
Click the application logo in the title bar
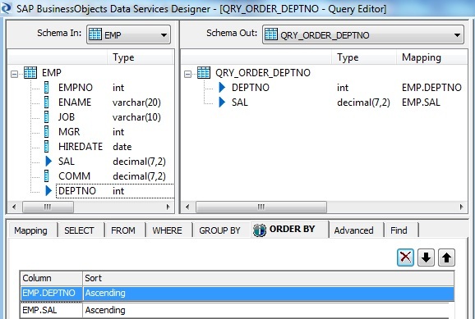6,8
